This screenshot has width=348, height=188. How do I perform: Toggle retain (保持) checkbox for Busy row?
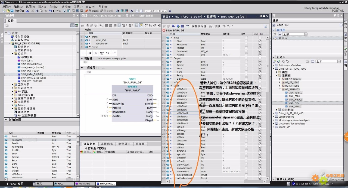tap(246, 69)
